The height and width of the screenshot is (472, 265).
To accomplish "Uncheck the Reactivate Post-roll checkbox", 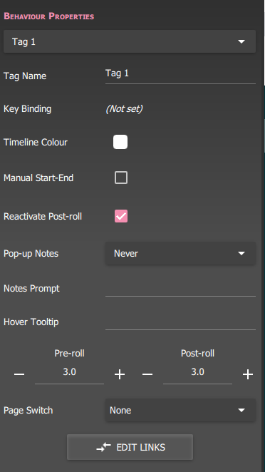I will point(121,216).
